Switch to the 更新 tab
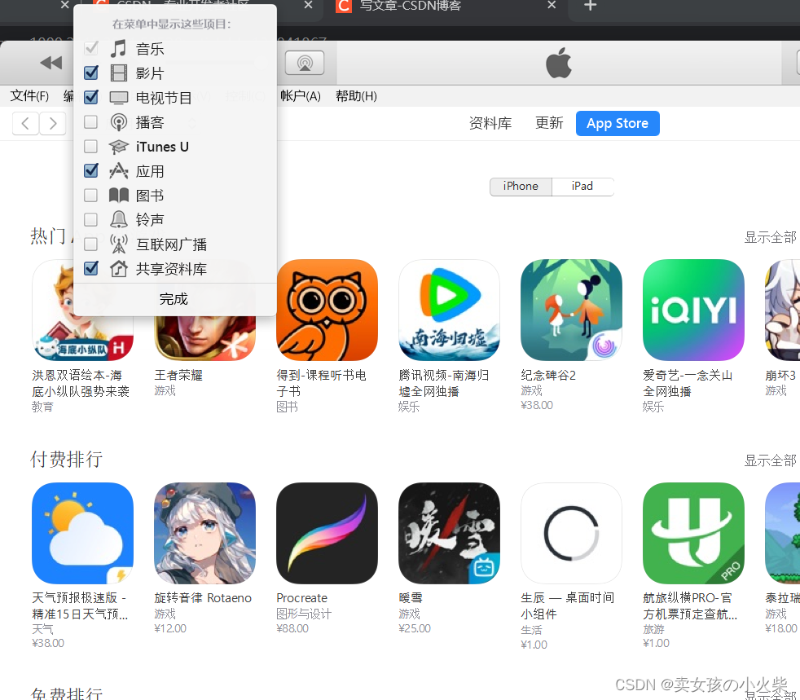The height and width of the screenshot is (700, 800). pyautogui.click(x=549, y=123)
